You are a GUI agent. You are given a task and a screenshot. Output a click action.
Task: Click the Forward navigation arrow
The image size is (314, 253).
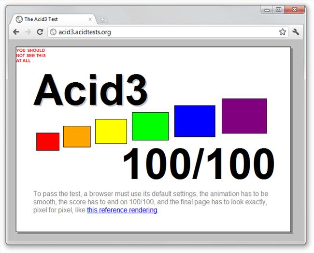pos(28,32)
